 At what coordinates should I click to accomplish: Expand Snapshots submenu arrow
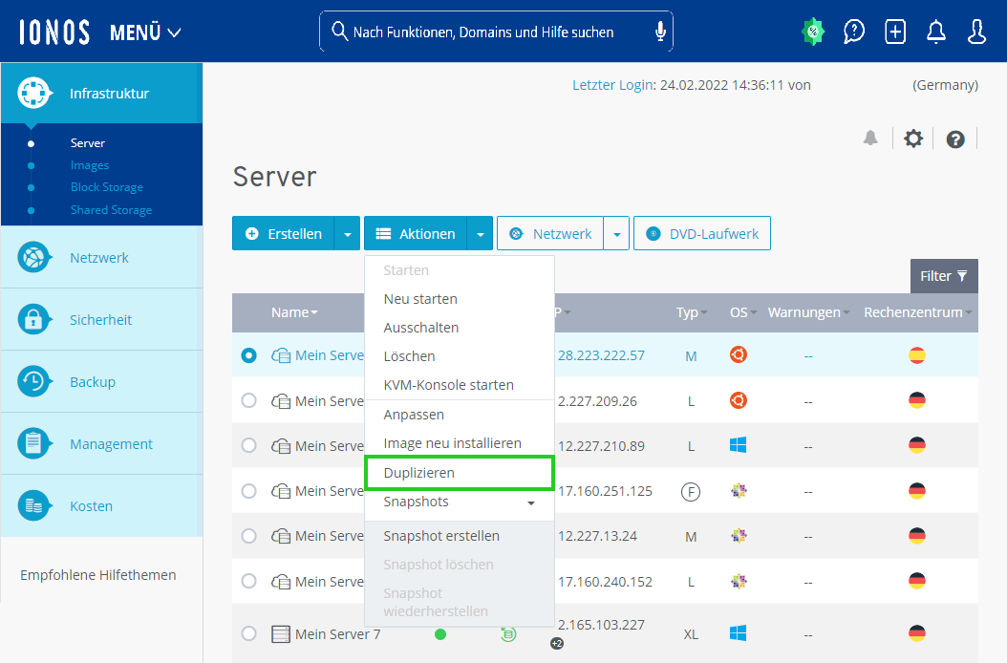point(531,503)
